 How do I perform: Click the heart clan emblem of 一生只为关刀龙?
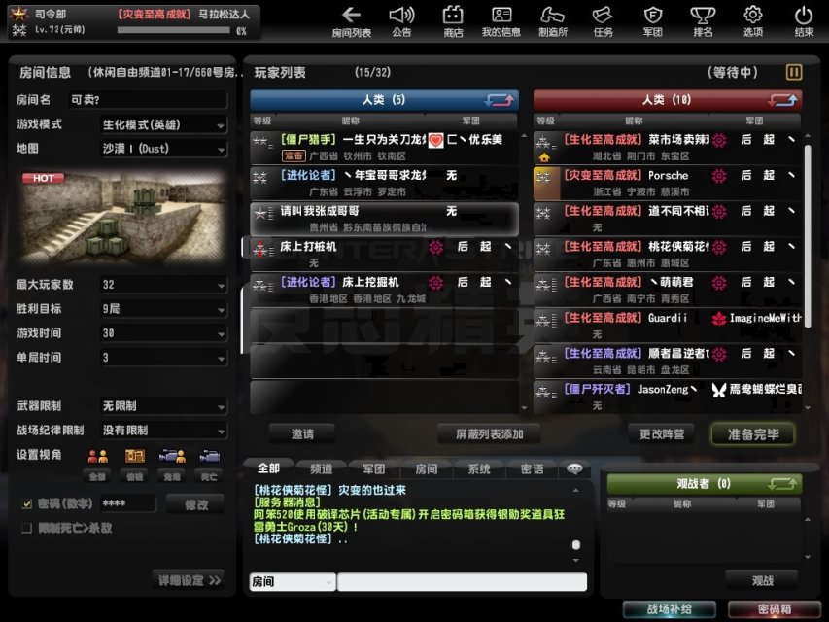point(435,140)
